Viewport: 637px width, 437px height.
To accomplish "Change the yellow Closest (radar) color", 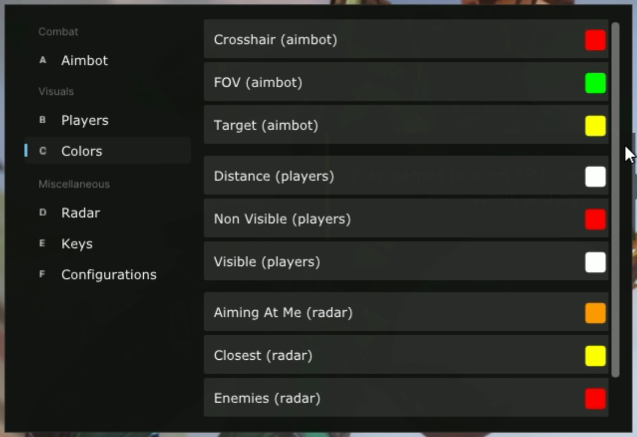I will coord(595,356).
